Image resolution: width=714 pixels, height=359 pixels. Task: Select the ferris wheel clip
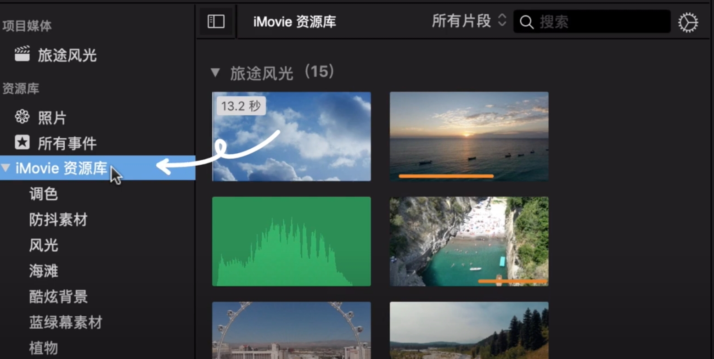292,330
